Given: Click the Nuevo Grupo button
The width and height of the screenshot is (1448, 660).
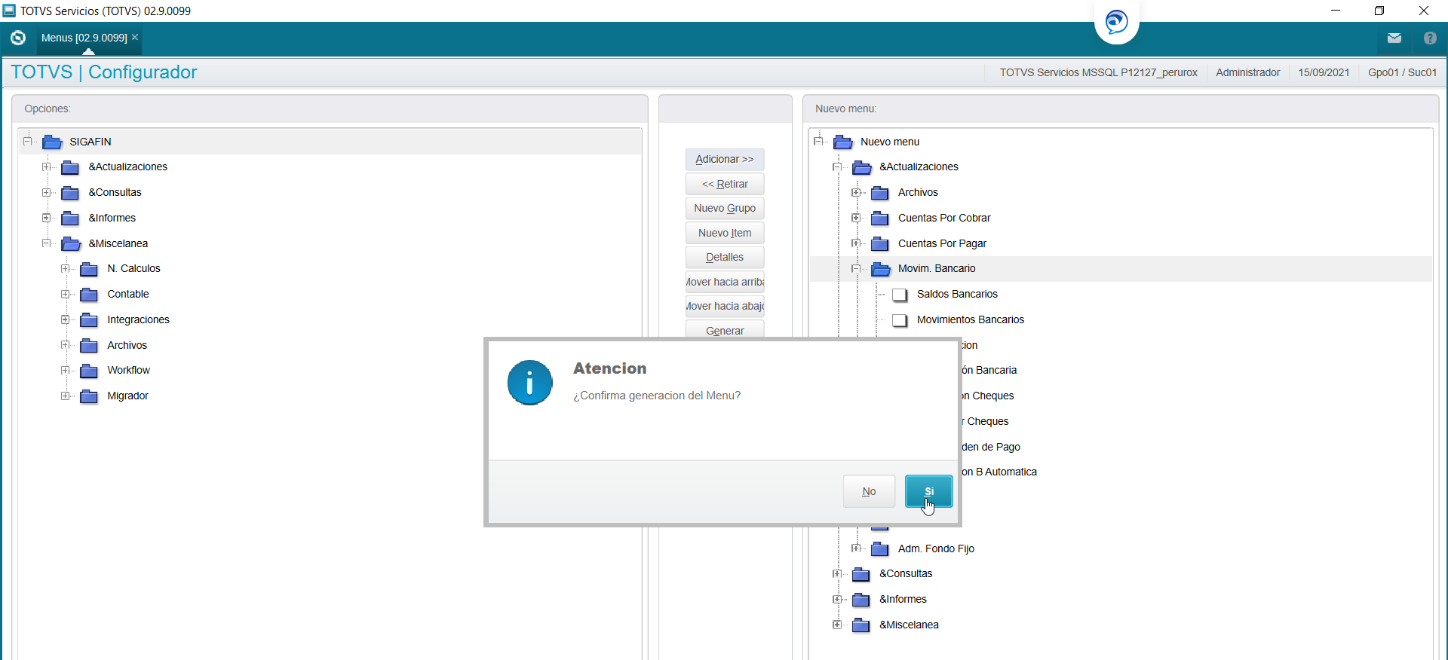Looking at the screenshot, I should (725, 208).
